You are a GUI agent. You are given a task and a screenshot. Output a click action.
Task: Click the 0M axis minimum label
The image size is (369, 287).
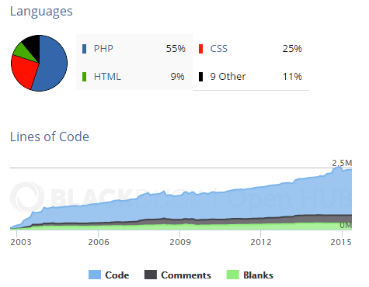tap(346, 225)
